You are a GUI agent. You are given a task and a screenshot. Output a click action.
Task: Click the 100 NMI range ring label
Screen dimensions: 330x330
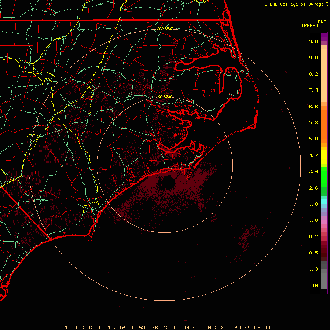tap(165, 29)
